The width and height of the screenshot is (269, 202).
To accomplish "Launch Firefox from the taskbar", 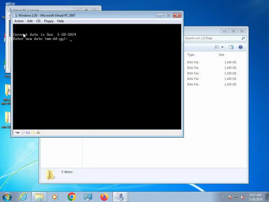I will [x=104, y=197].
